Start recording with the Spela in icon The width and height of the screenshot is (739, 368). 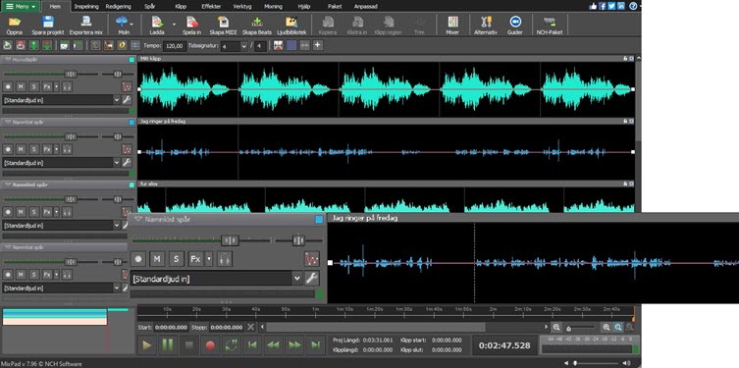(x=191, y=25)
